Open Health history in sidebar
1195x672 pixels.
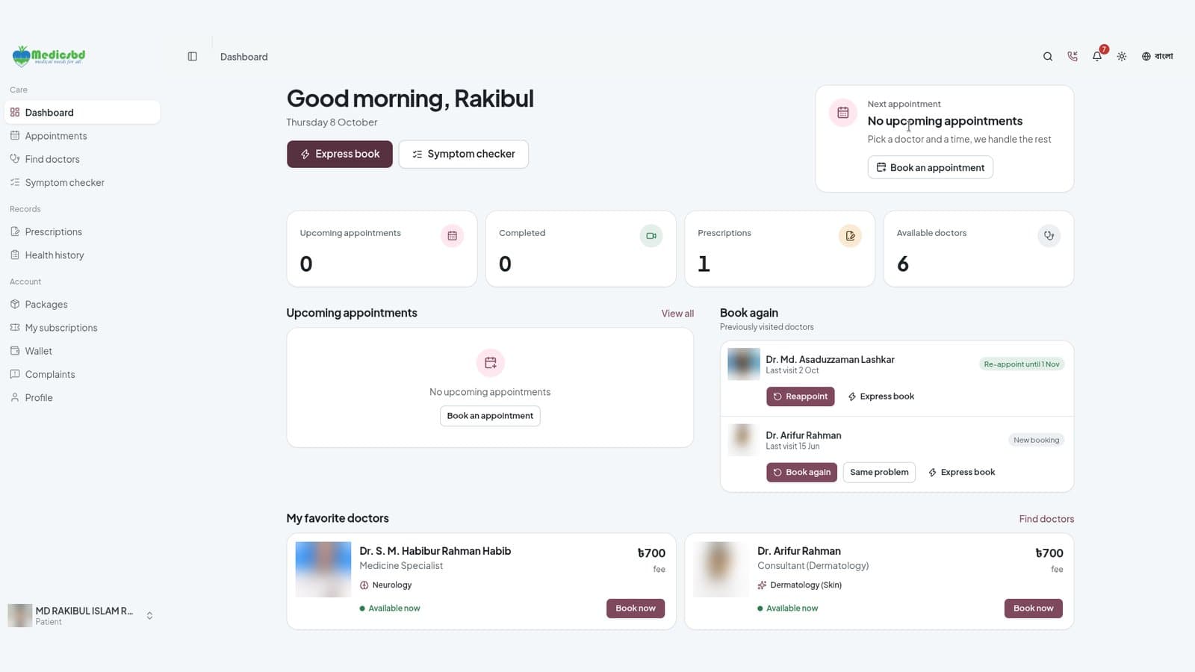coord(82,255)
